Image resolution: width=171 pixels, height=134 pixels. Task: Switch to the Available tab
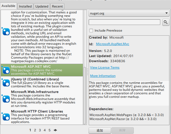[x=8, y=6]
